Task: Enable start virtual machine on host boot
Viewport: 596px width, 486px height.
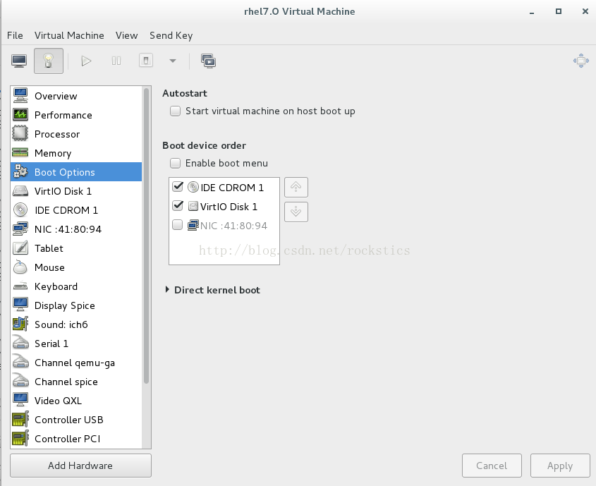Action: tap(175, 111)
